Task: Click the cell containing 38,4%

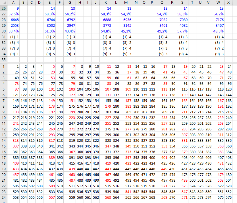Action: click(13, 31)
